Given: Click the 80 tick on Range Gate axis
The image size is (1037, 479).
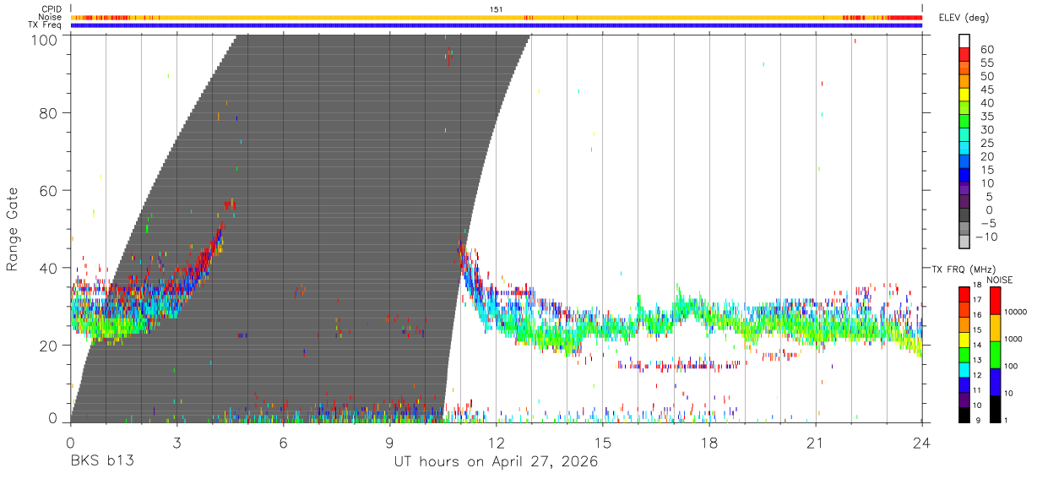Looking at the screenshot, I should (50, 113).
